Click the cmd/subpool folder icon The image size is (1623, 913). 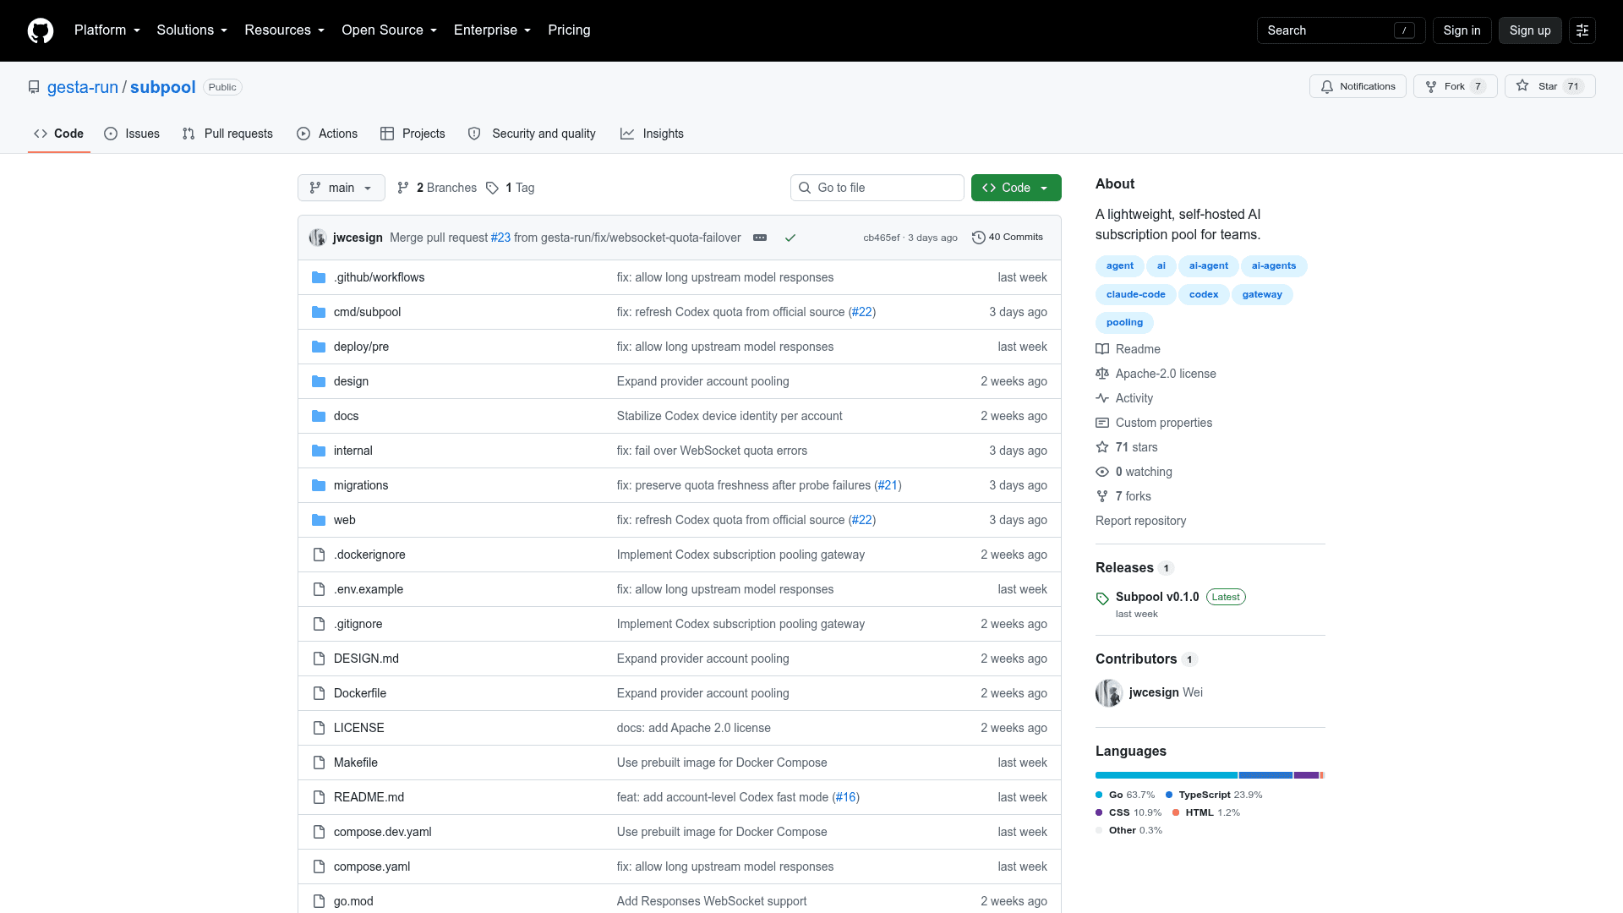coord(319,312)
